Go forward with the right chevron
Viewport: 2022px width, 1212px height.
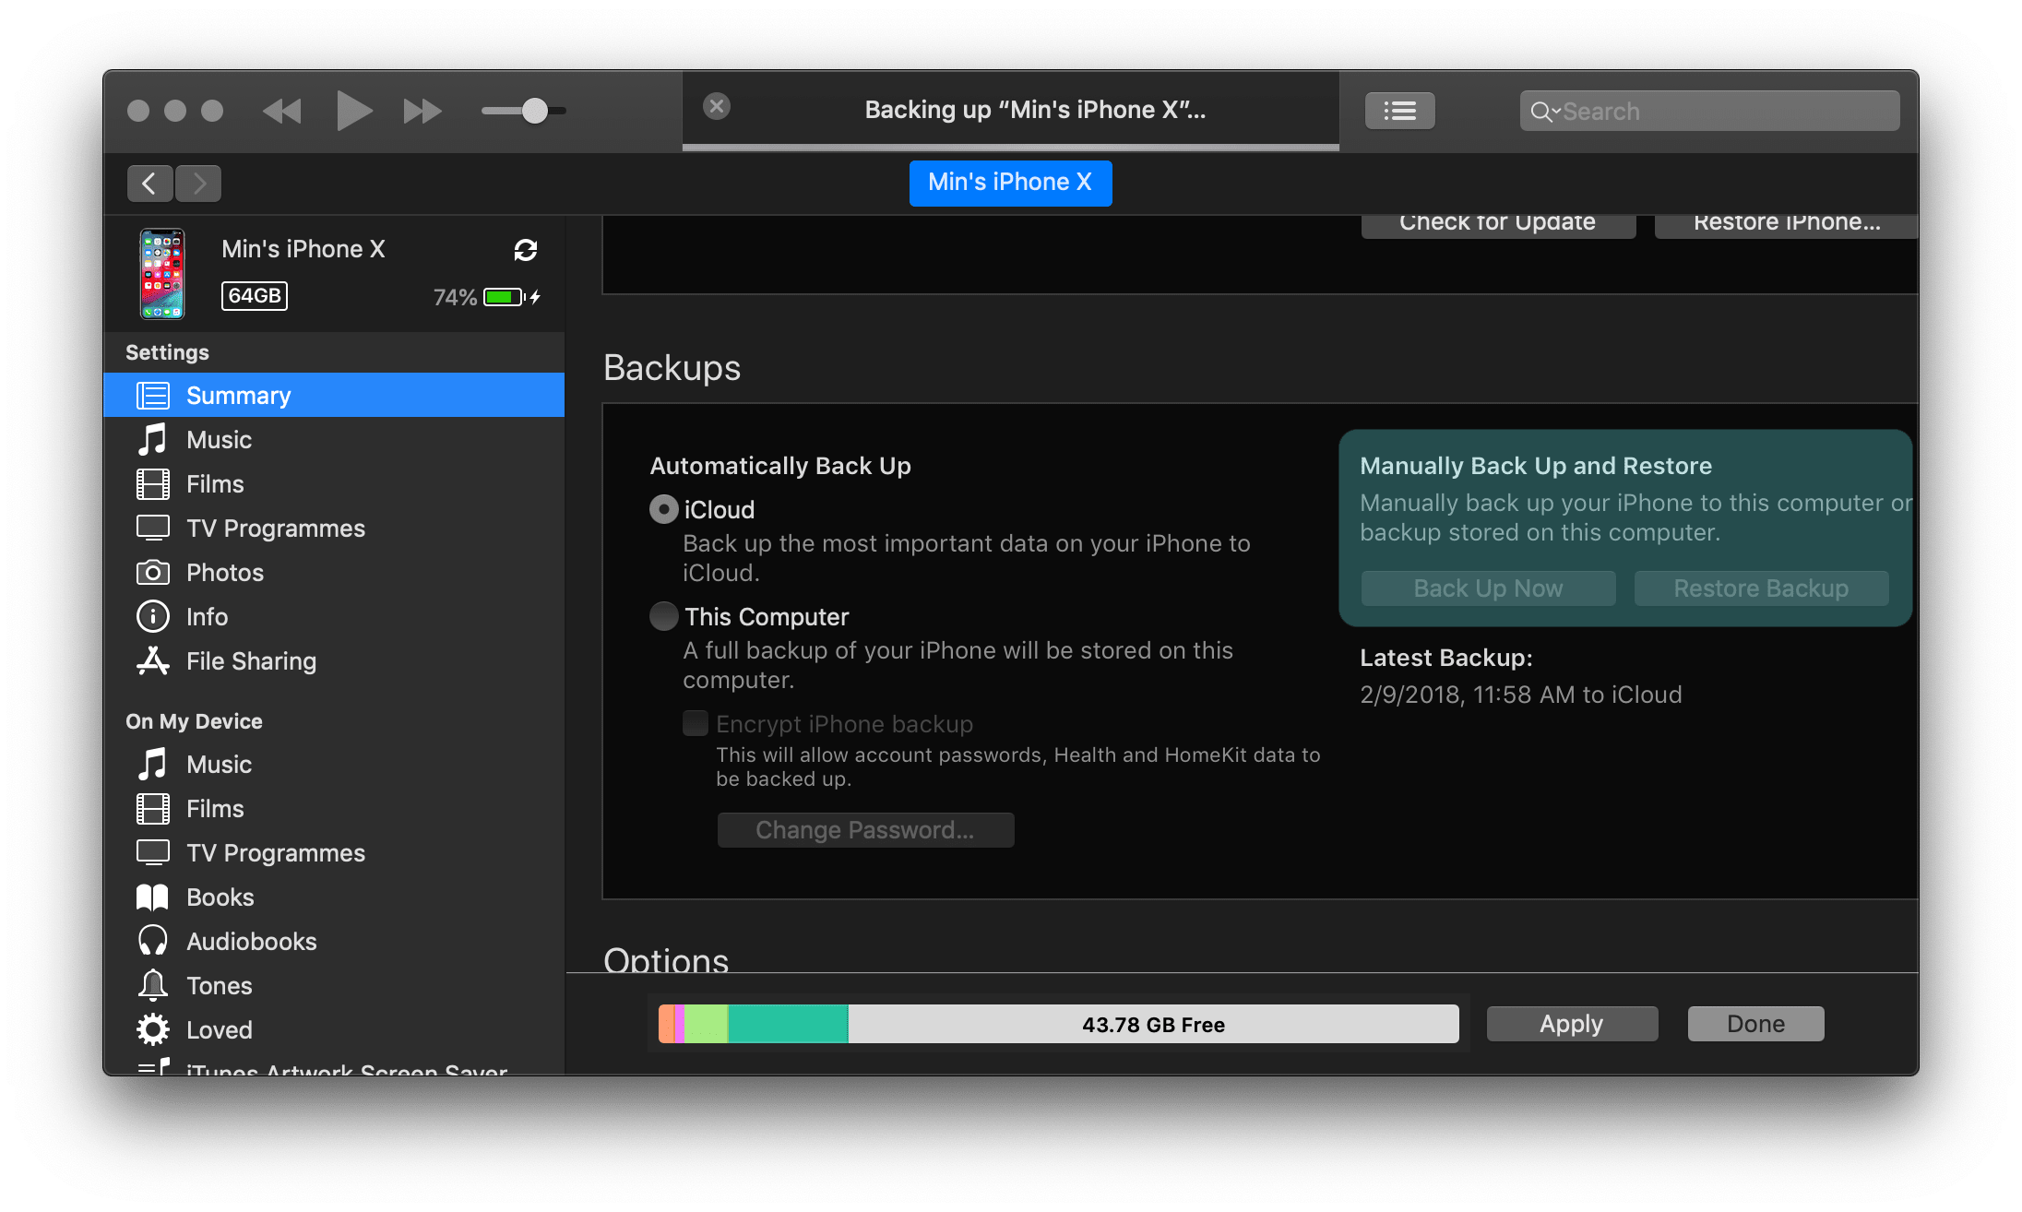pos(198,184)
